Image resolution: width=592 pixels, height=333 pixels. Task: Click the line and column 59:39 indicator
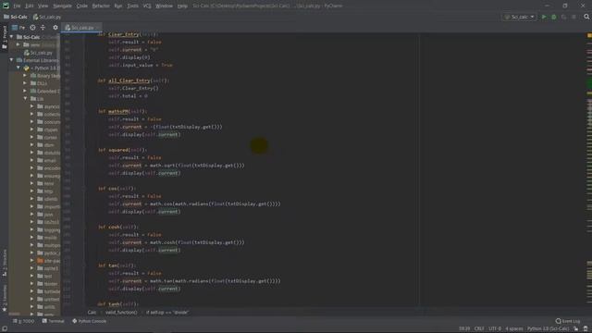[464, 329]
